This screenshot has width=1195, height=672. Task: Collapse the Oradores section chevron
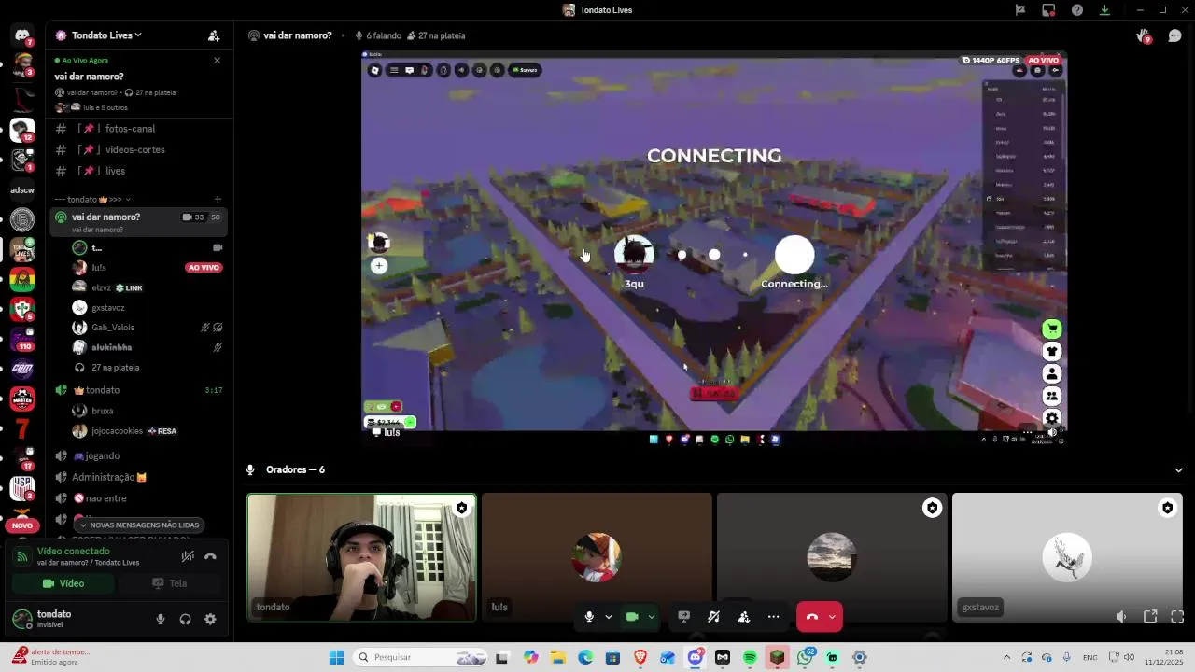tap(1178, 470)
